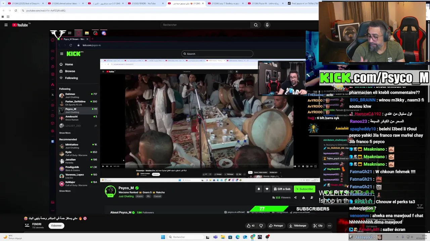This screenshot has width=430, height=241.
Task: Switch to the 'Psyco-M - Lettre' tab
Action: pyautogui.click(x=265, y=3)
